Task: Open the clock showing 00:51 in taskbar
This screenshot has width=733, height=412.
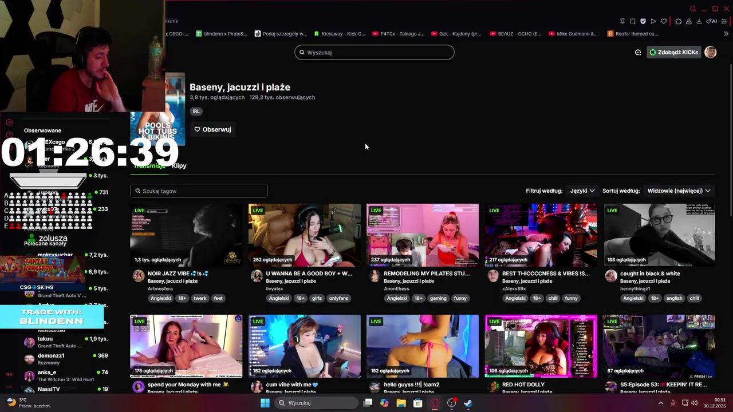Action: pos(714,403)
